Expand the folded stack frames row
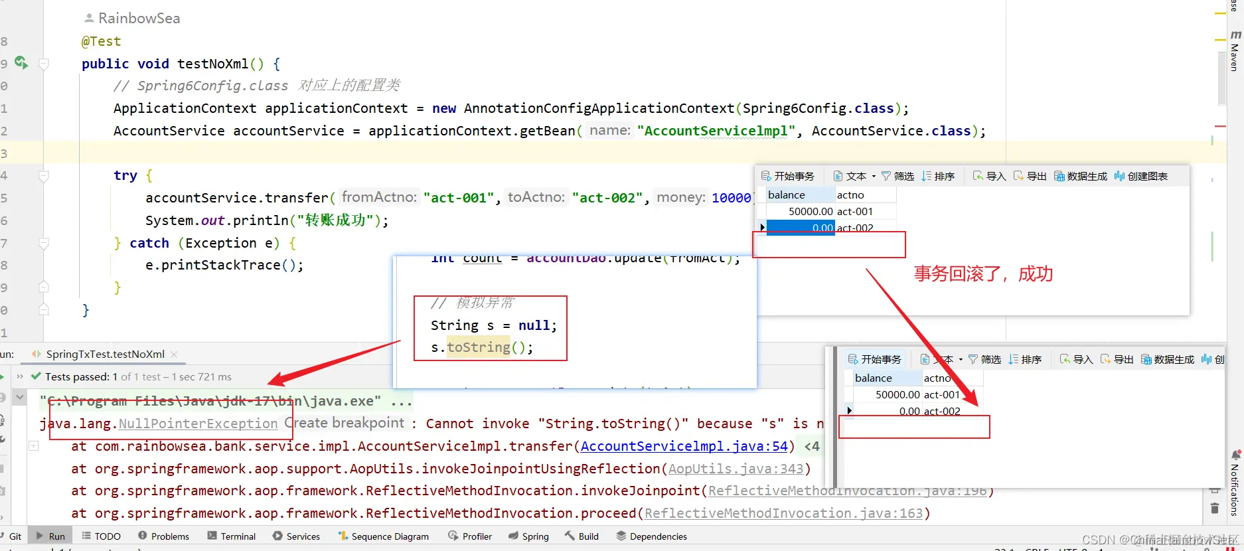Screen dimensions: 1244x551 pyautogui.click(x=33, y=446)
